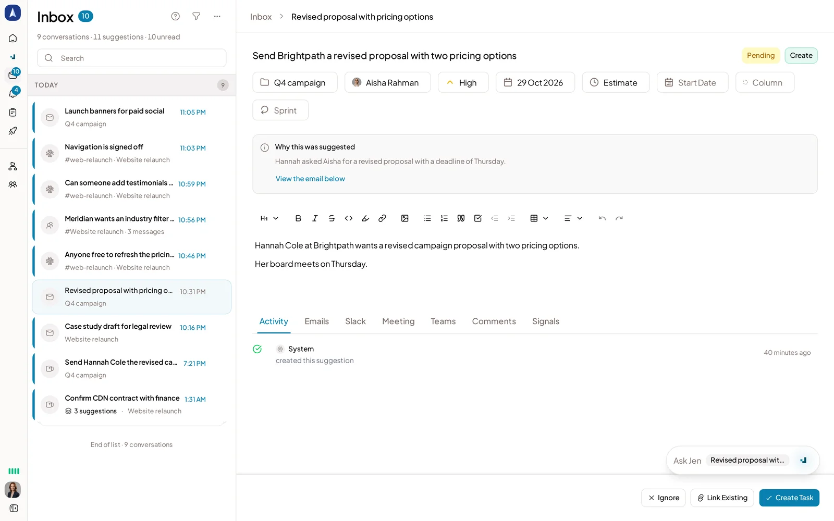Toggle bold formatting in editor toolbar
This screenshot has height=521, width=834.
(x=298, y=218)
